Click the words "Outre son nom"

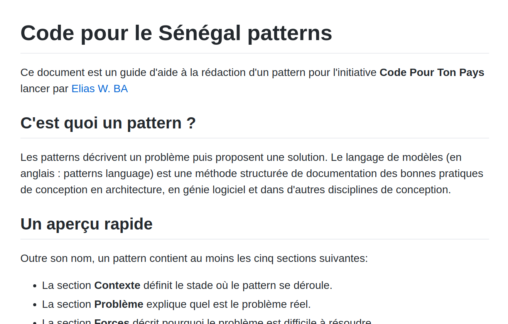pyautogui.click(x=57, y=258)
